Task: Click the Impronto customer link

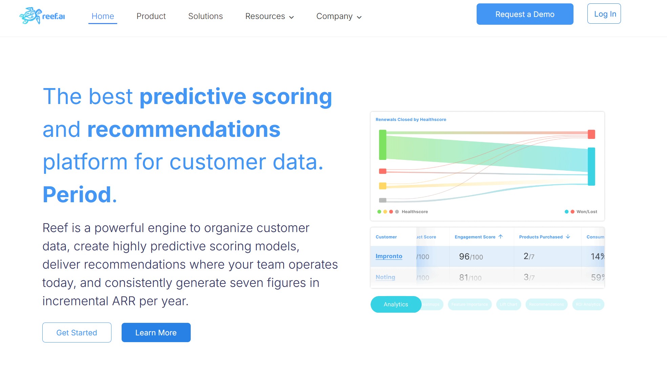Action: coord(389,256)
